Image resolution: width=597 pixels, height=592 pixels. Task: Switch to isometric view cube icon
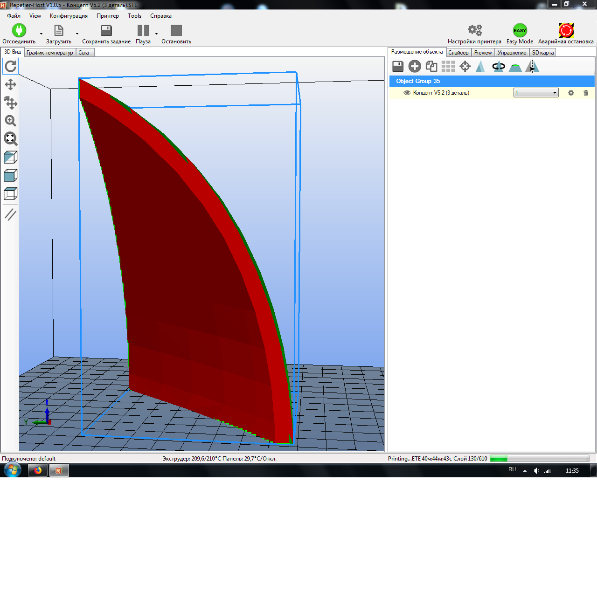[x=10, y=157]
